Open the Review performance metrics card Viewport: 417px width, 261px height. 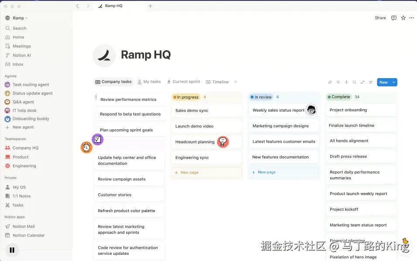131,100
